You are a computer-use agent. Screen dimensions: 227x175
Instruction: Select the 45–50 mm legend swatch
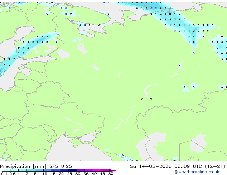[105, 170]
